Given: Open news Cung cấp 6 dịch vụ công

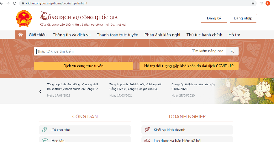Looking at the screenshot, I should coord(193,87).
